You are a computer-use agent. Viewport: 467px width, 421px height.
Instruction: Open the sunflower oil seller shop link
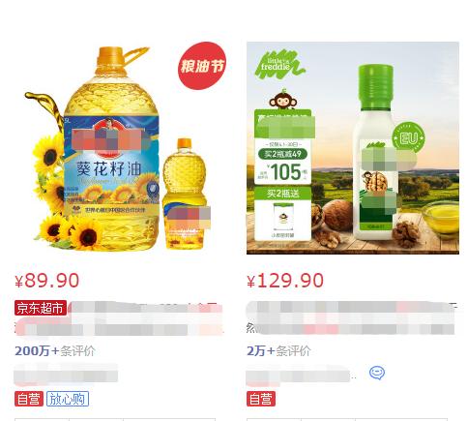66,375
